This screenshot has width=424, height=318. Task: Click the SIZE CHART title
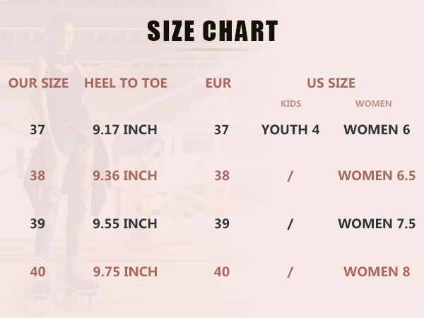[213, 31]
